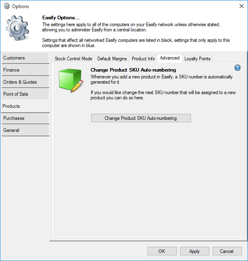The image size is (248, 261).
Task: Open the Point of Sale section
Action: 25,94
